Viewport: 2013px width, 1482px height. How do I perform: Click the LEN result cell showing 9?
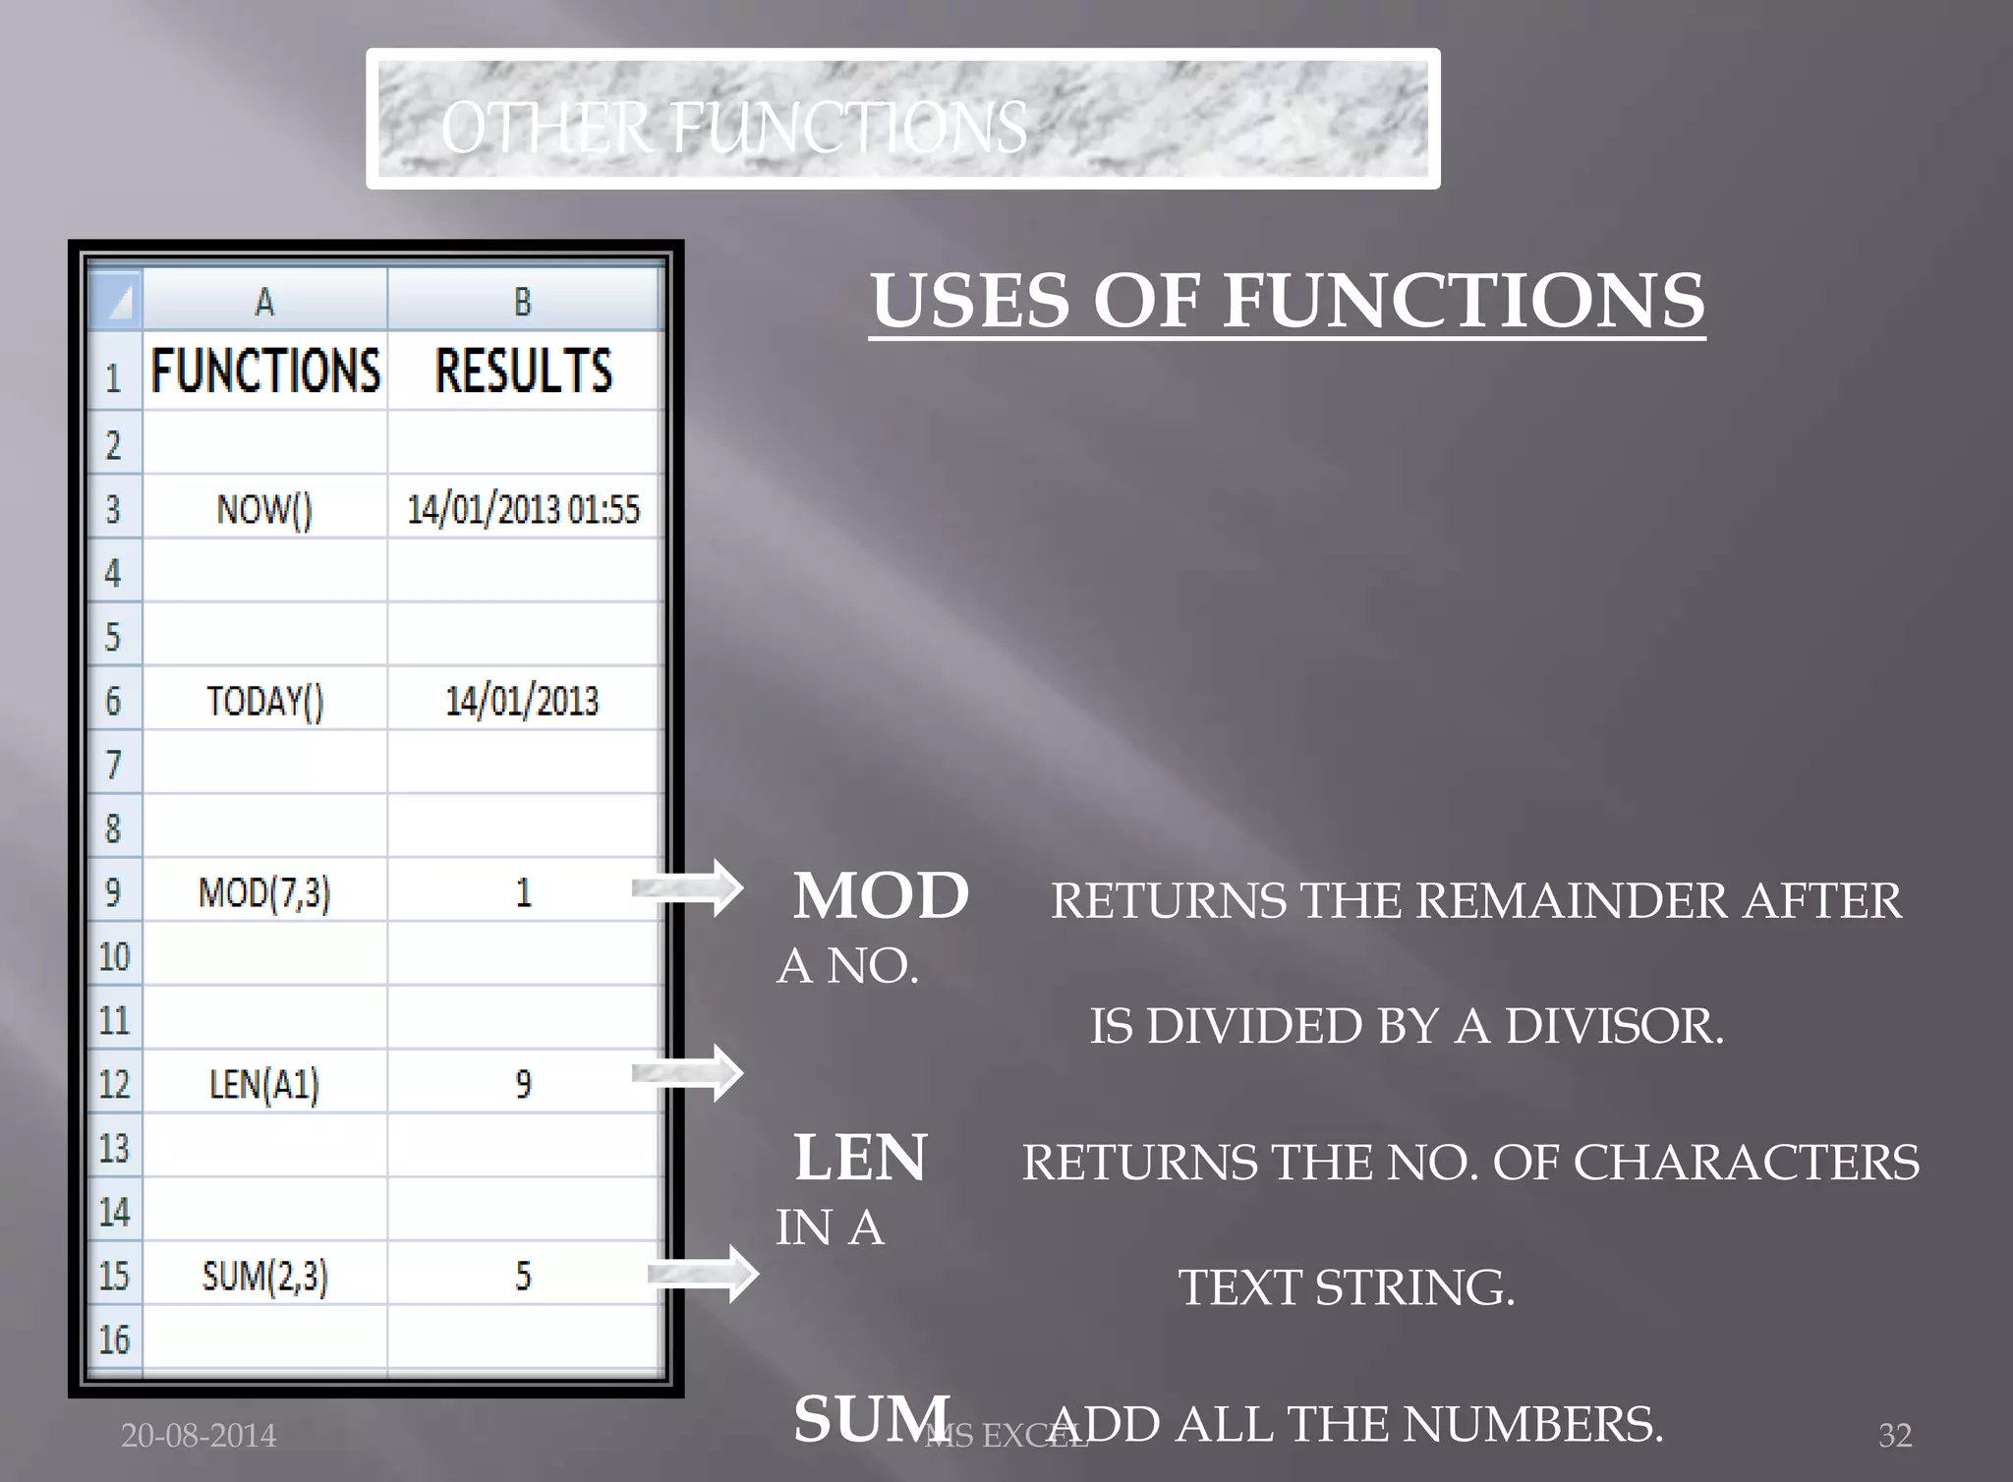524,1082
